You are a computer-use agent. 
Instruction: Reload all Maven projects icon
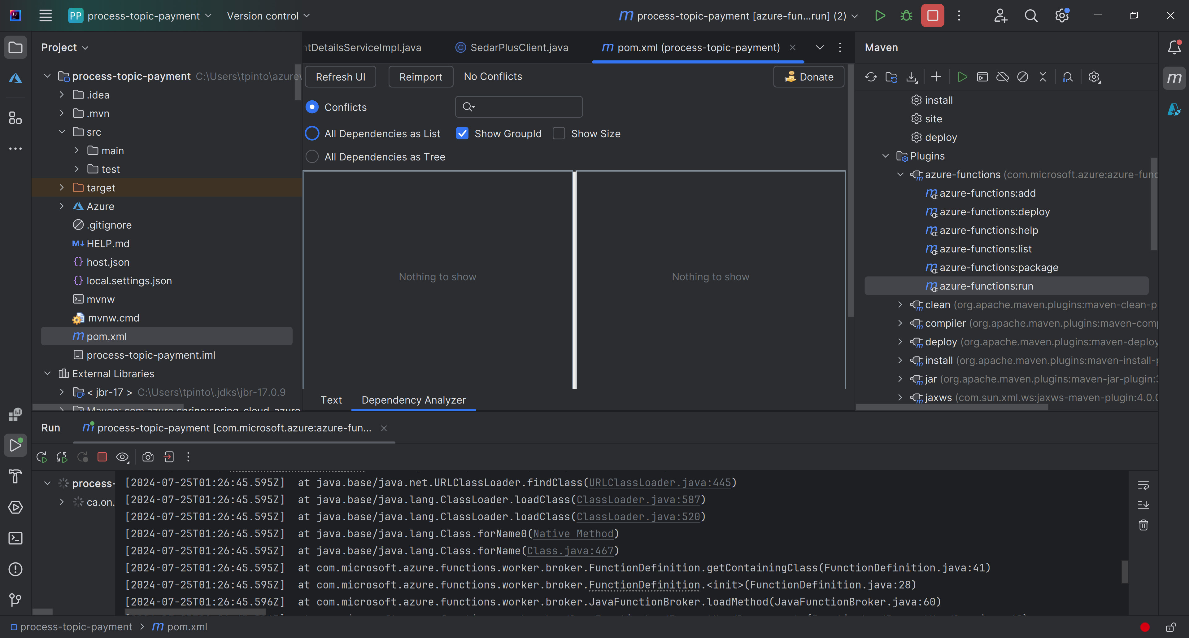coord(870,77)
